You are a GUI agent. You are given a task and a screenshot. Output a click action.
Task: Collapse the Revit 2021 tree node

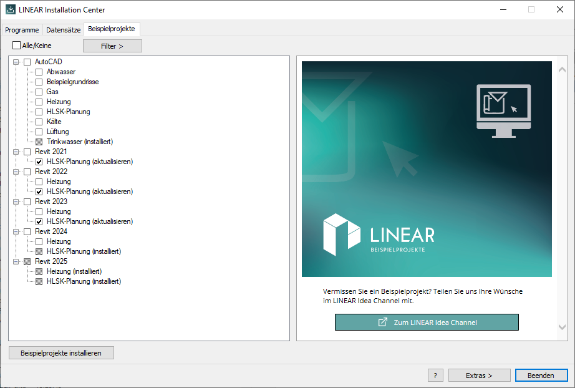coord(16,152)
